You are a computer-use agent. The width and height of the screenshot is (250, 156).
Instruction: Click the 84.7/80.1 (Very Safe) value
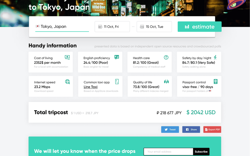coord(199,63)
